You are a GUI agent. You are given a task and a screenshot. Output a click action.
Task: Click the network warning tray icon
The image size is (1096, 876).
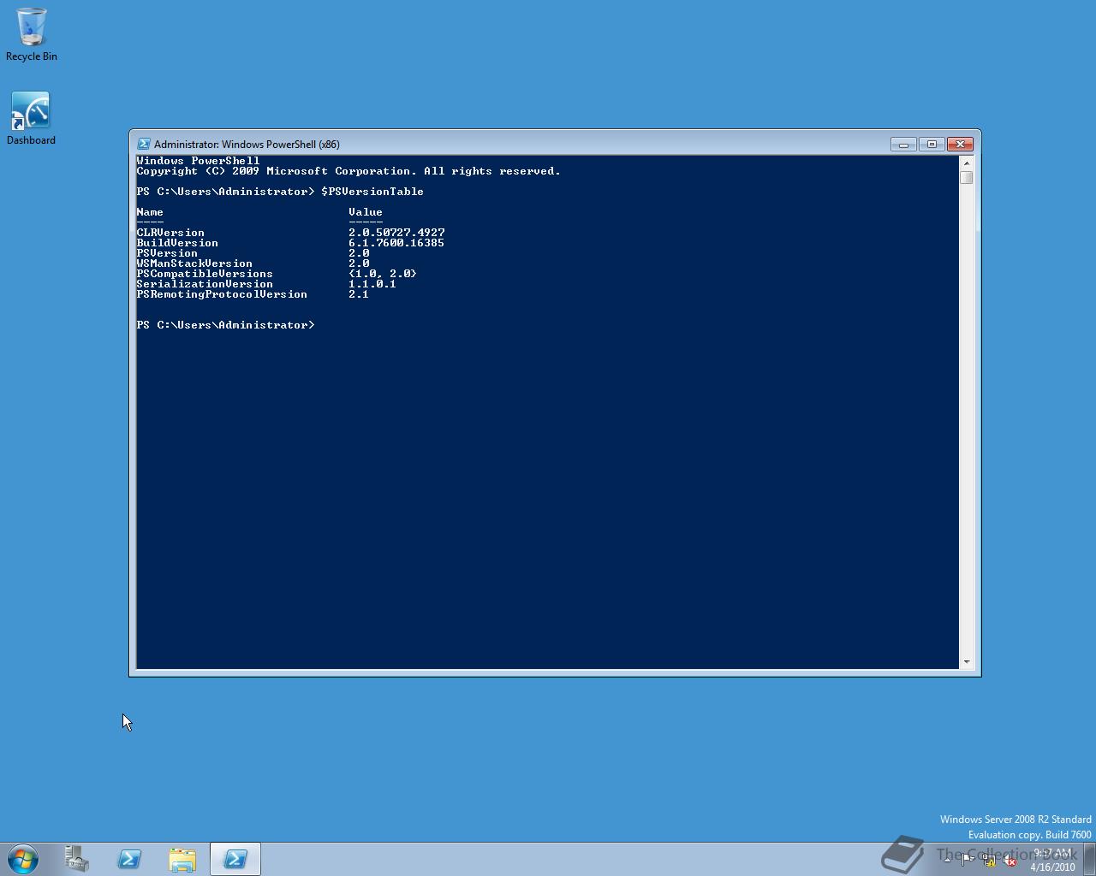[988, 860]
